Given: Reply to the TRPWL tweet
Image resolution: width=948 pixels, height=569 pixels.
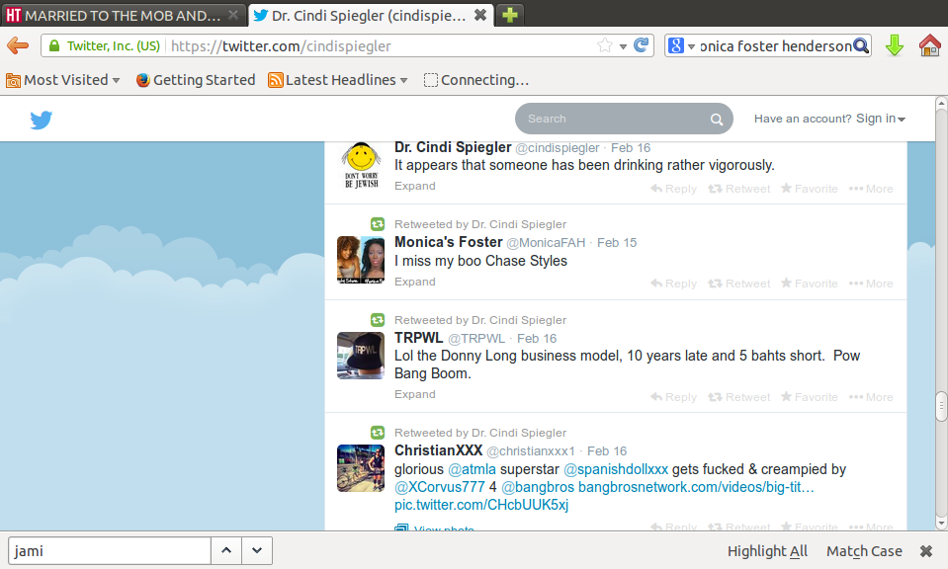Looking at the screenshot, I should pos(673,397).
